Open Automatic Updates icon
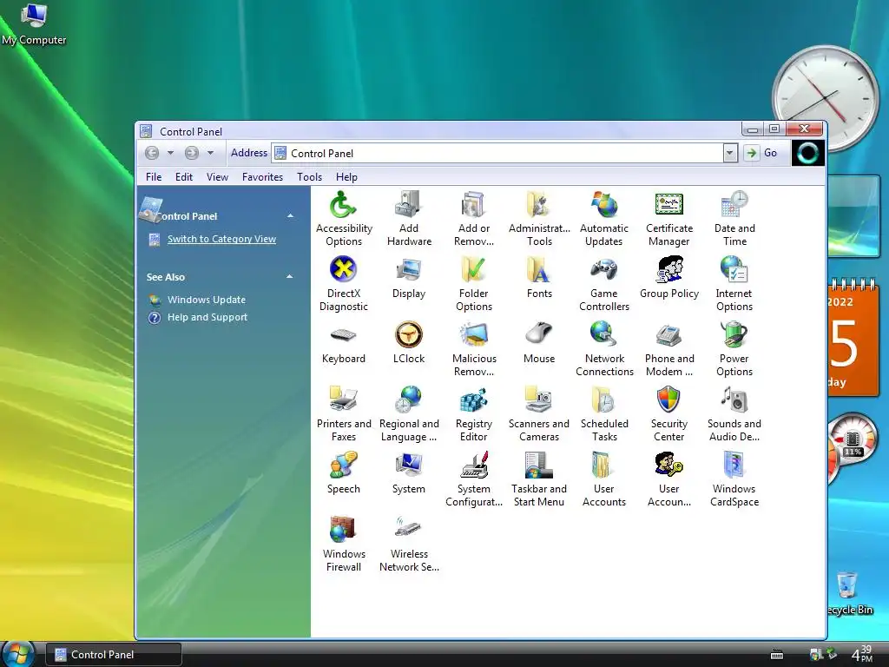Viewport: 889px width, 667px height. [604, 205]
